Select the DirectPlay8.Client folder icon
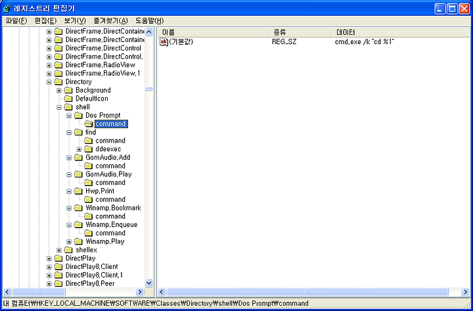The image size is (473, 311). click(58, 267)
